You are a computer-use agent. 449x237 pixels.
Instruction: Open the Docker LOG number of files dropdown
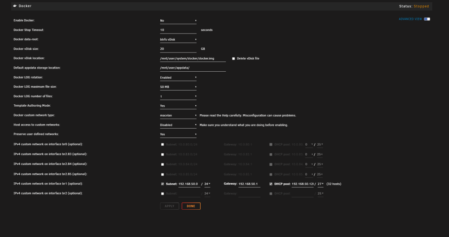pyautogui.click(x=178, y=96)
